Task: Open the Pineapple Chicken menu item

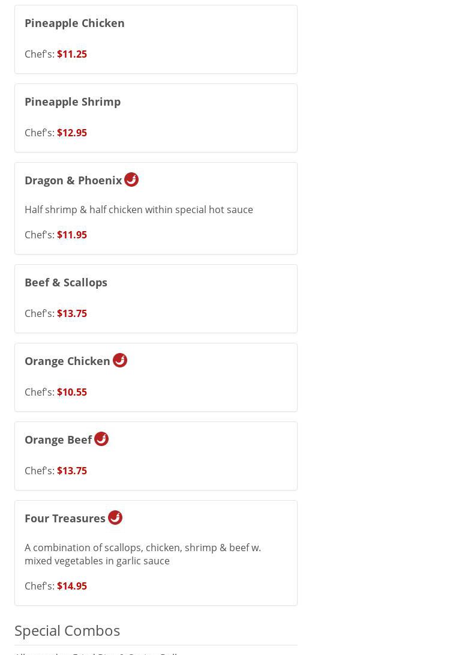Action: [x=74, y=23]
